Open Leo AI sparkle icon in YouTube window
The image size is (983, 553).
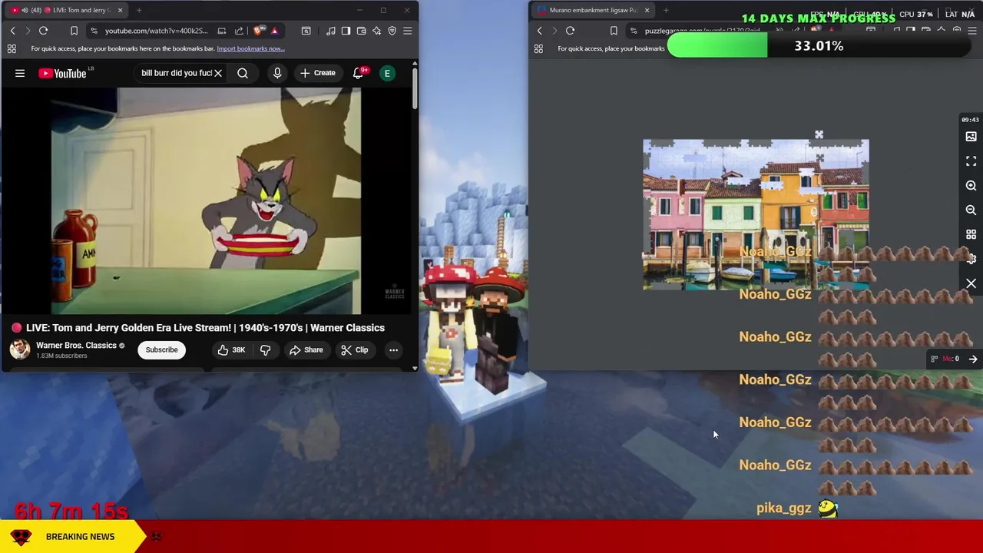(376, 31)
